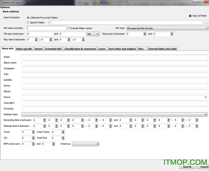Click the Total Tracks spinner arrows
Screen dimensions: 209x171
63,132
